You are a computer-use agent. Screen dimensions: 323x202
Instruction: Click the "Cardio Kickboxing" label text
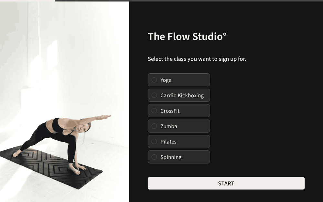click(182, 96)
